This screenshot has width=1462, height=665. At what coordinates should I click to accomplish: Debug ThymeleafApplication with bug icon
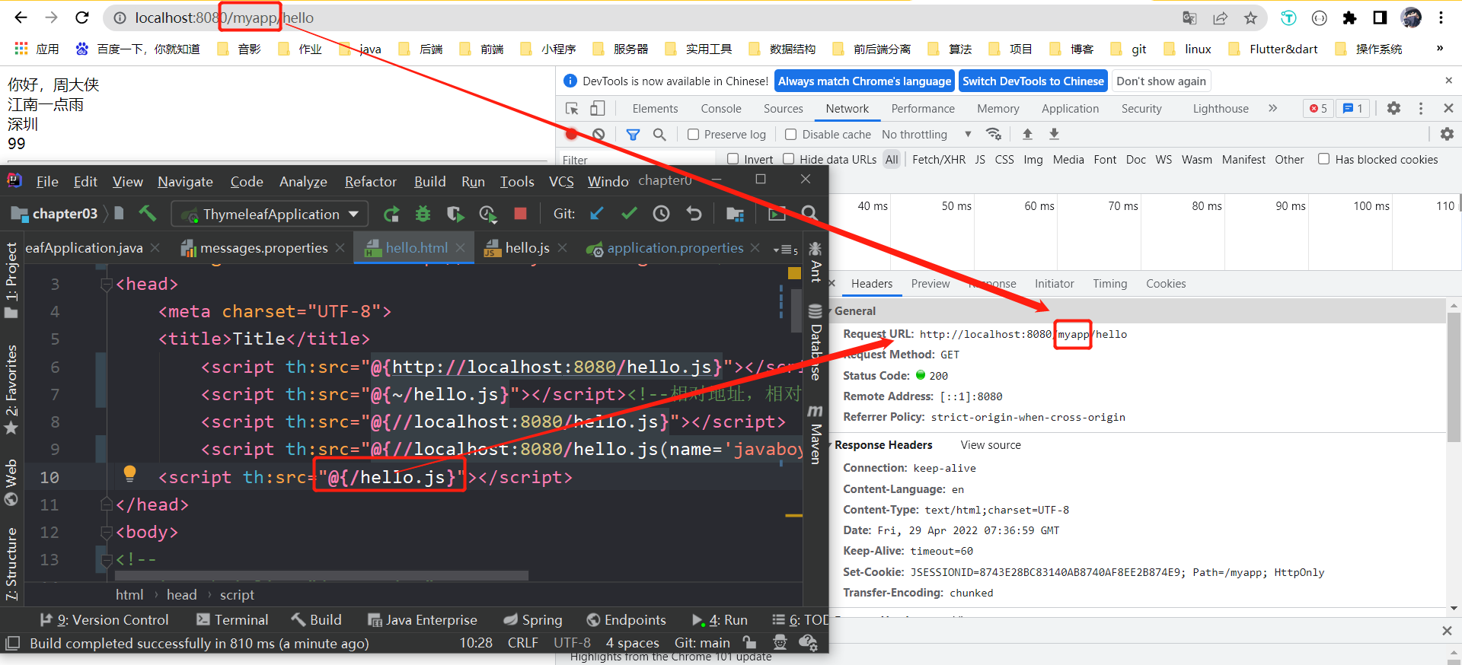click(x=423, y=215)
